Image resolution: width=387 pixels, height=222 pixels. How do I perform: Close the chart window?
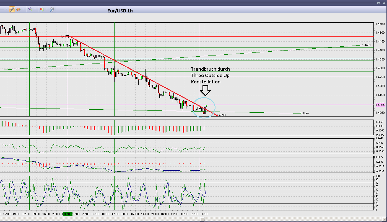coord(384,2)
